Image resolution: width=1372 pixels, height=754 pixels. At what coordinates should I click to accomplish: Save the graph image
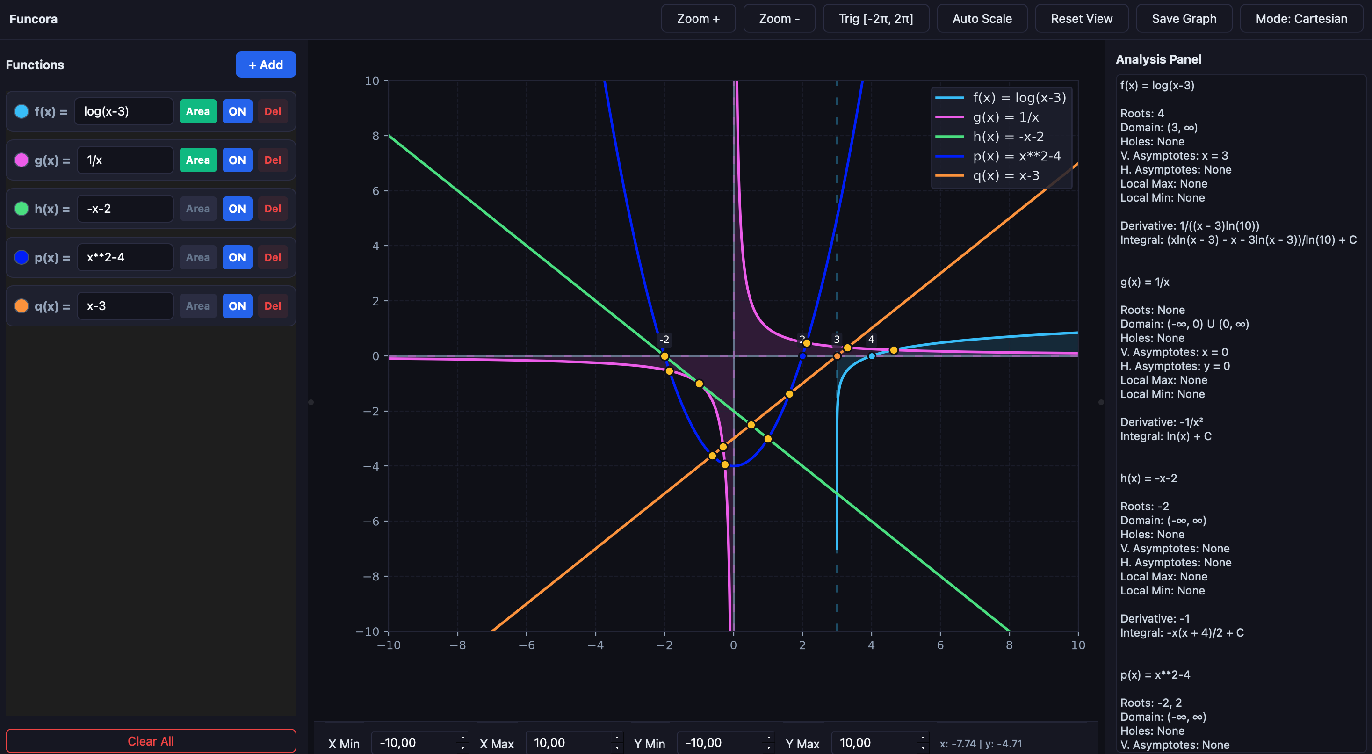pos(1184,19)
